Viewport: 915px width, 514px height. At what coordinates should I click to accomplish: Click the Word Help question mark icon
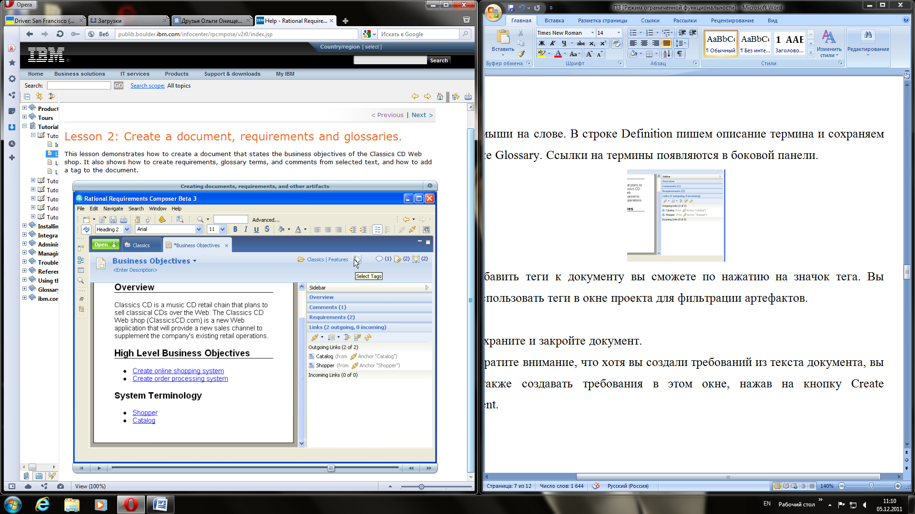click(905, 20)
